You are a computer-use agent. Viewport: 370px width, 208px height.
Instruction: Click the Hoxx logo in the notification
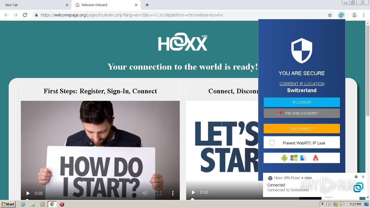[358, 187]
